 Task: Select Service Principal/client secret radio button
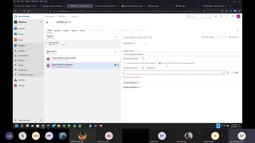(160, 63)
